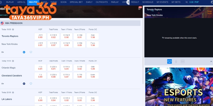Open the TODAY tab
Screen dimensions: 213x106
[x=54, y=2]
